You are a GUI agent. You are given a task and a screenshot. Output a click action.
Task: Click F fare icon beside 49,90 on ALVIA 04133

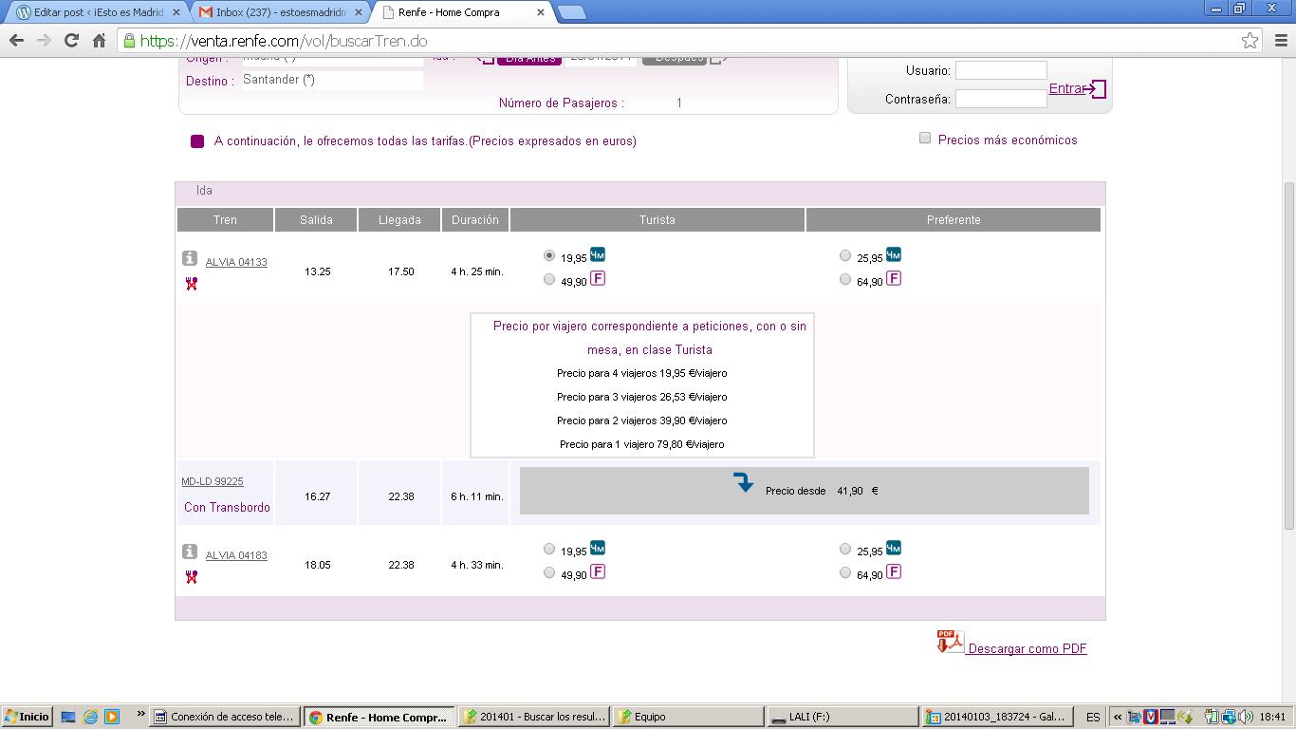coord(598,278)
